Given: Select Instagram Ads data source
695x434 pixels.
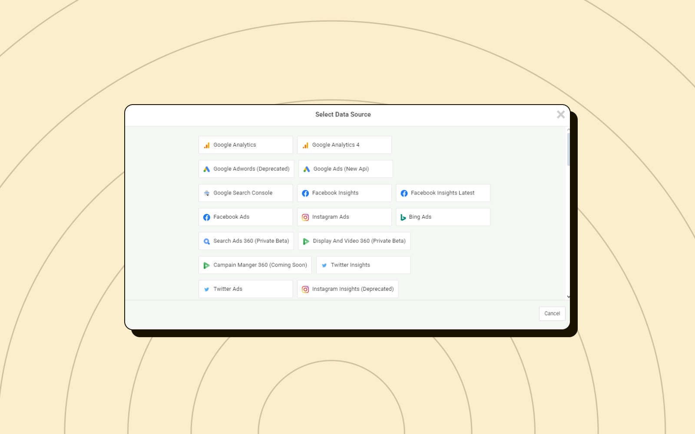Looking at the screenshot, I should [x=344, y=217].
